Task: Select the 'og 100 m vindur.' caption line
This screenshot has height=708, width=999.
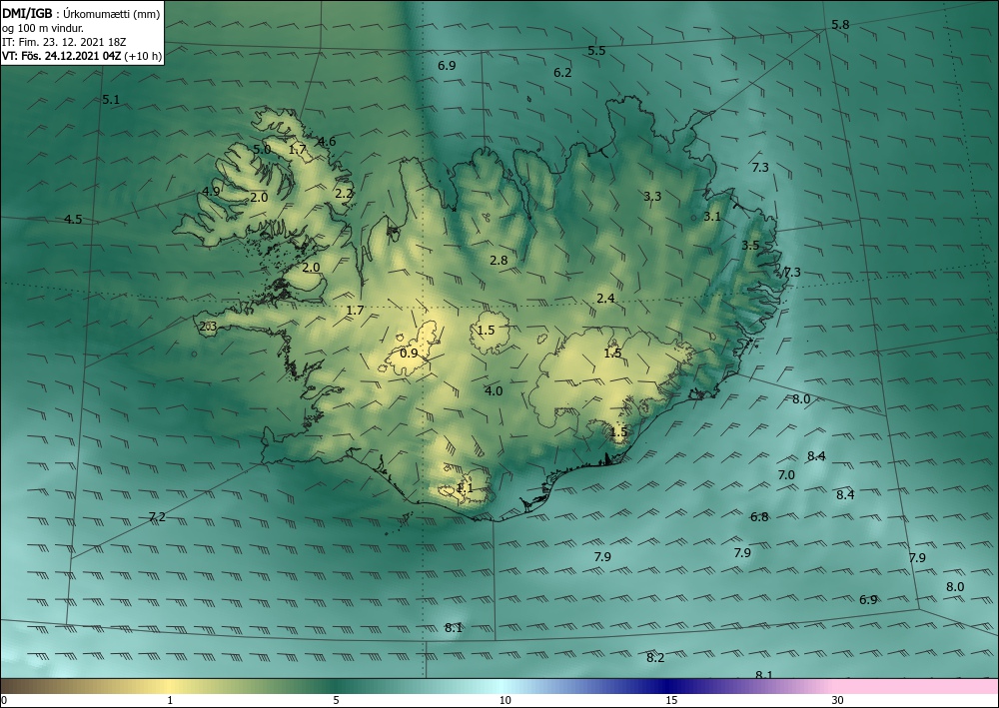Action: pos(43,28)
